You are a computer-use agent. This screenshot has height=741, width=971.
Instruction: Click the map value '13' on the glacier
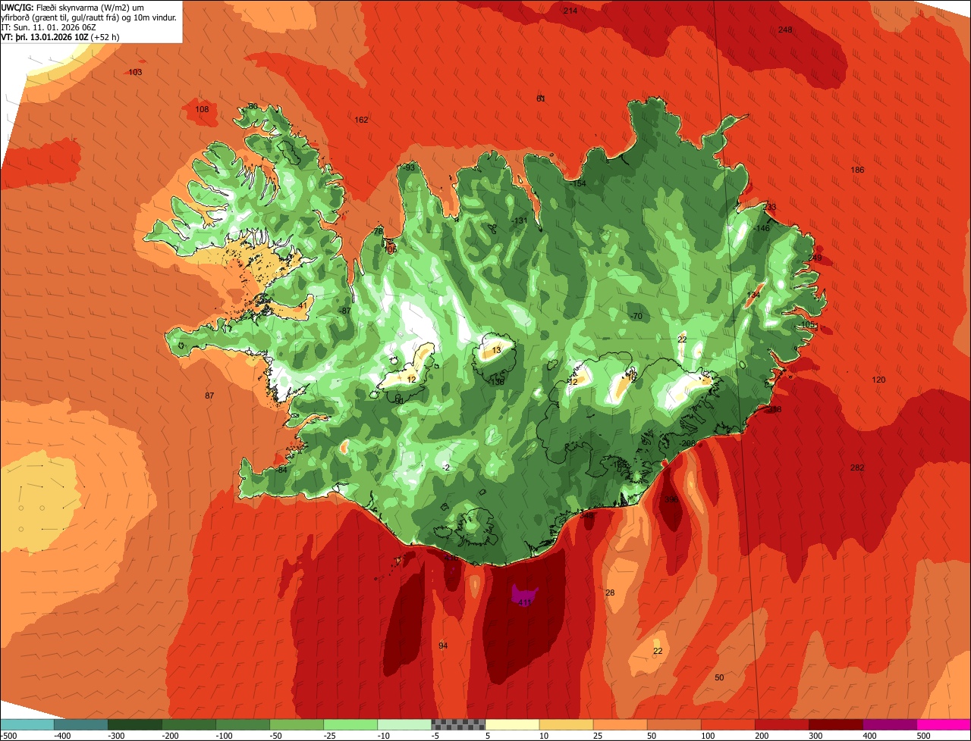pyautogui.click(x=497, y=351)
